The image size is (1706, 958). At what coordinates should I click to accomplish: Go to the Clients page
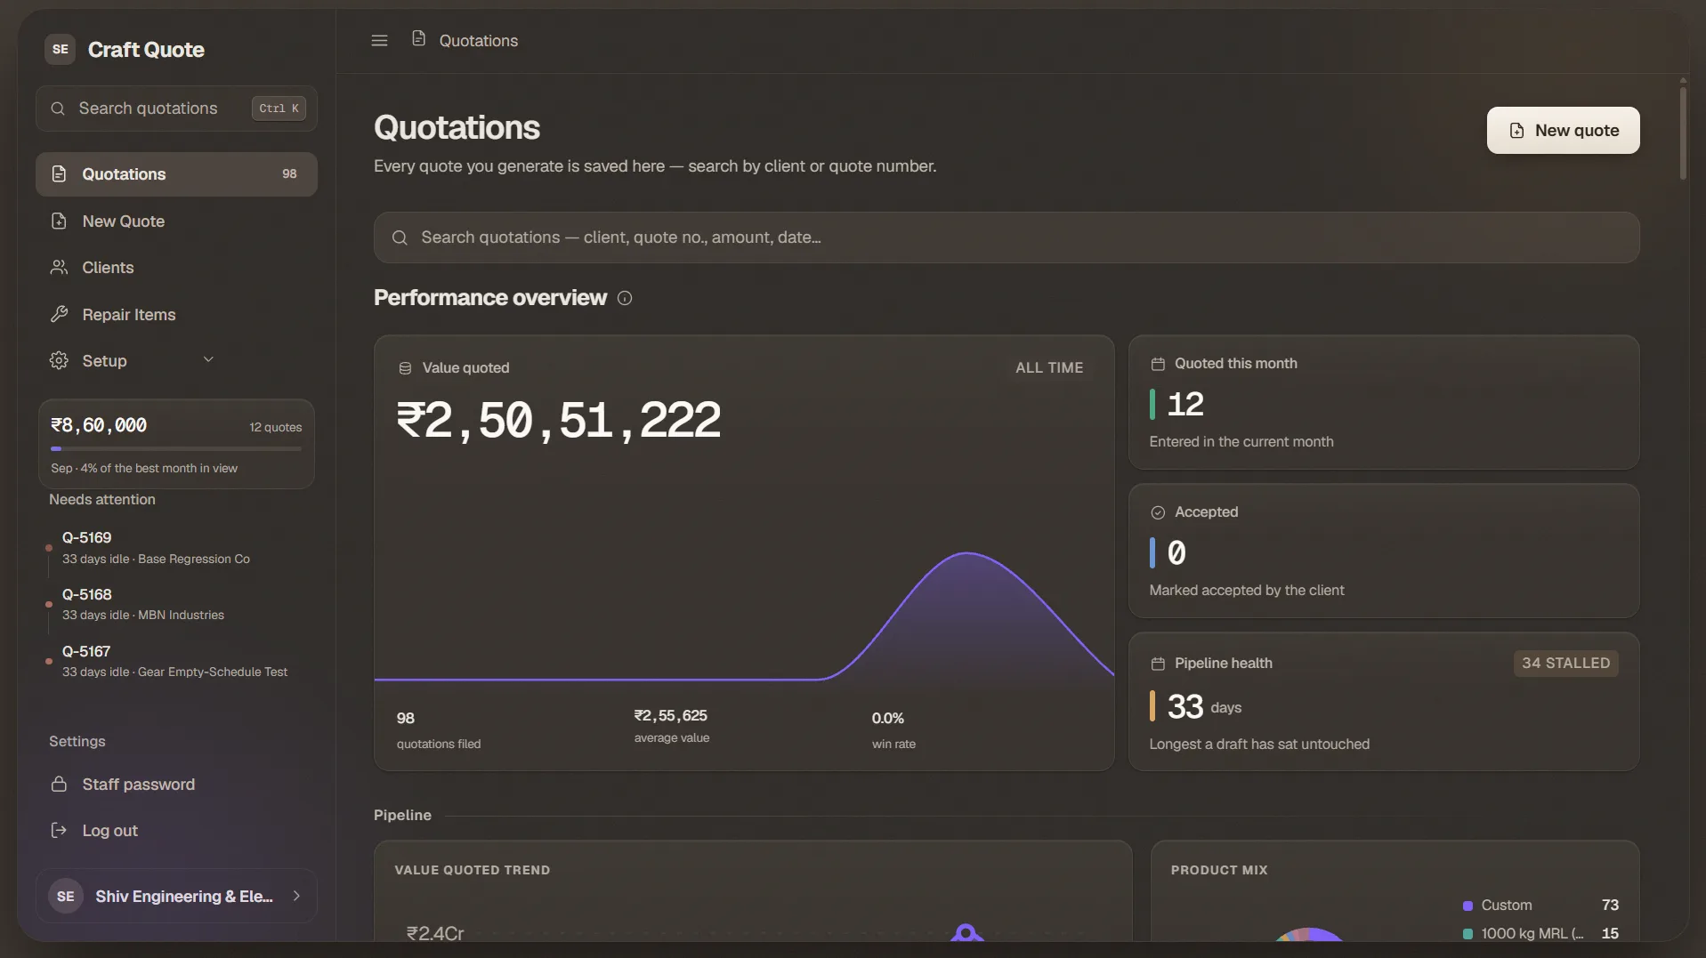176,268
